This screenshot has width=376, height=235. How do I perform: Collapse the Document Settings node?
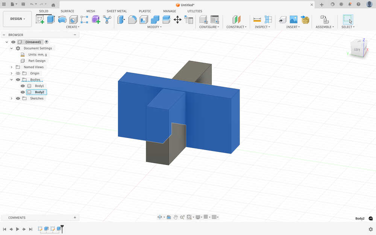tap(11, 48)
